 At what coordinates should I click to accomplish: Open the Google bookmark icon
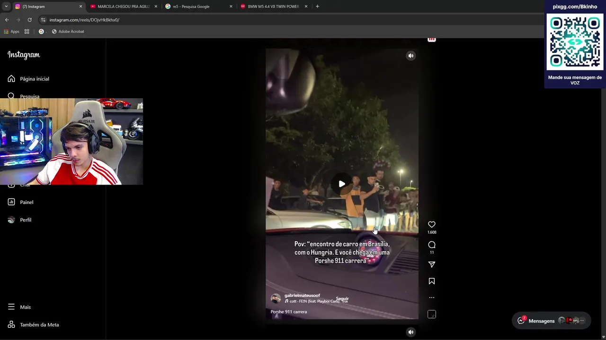point(41,32)
